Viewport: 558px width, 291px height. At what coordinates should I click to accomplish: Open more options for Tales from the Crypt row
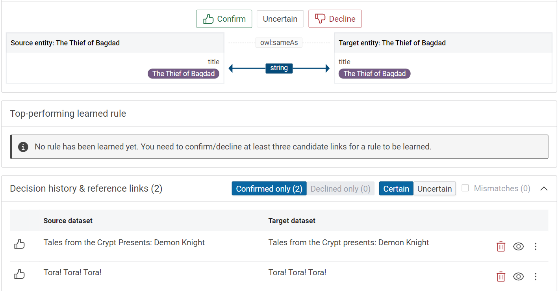[x=535, y=246]
